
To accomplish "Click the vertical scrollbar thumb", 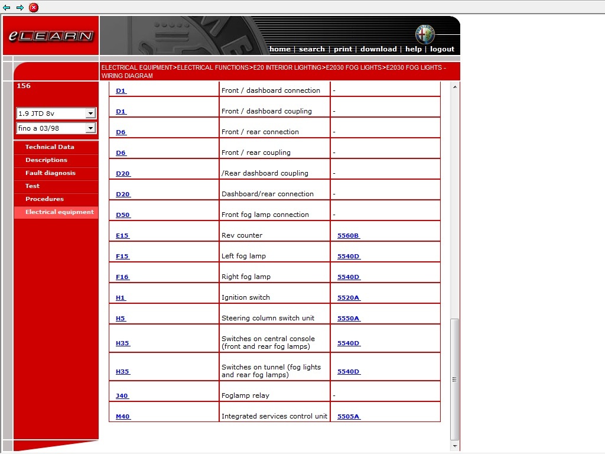I will coord(455,379).
